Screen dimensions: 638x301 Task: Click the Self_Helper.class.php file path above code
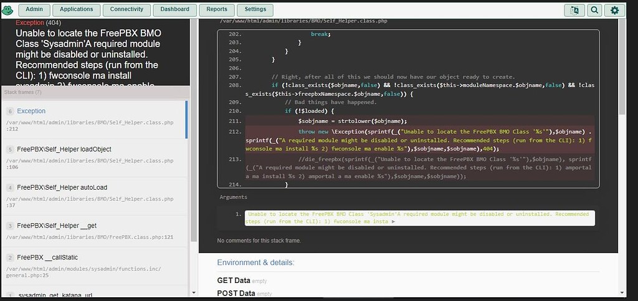[303, 21]
